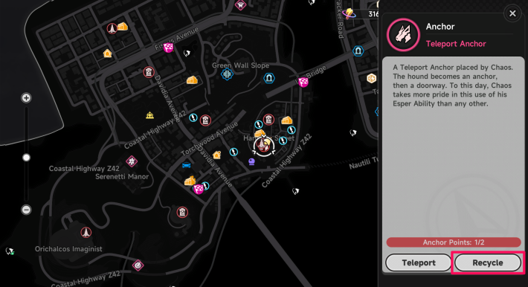Select the red-circled tower icon above Orichalcos Imaginist

click(x=86, y=233)
